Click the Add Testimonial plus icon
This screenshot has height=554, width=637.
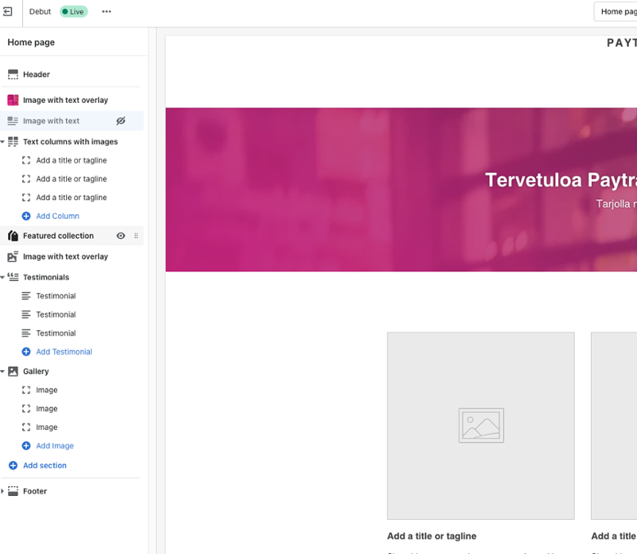click(x=26, y=352)
